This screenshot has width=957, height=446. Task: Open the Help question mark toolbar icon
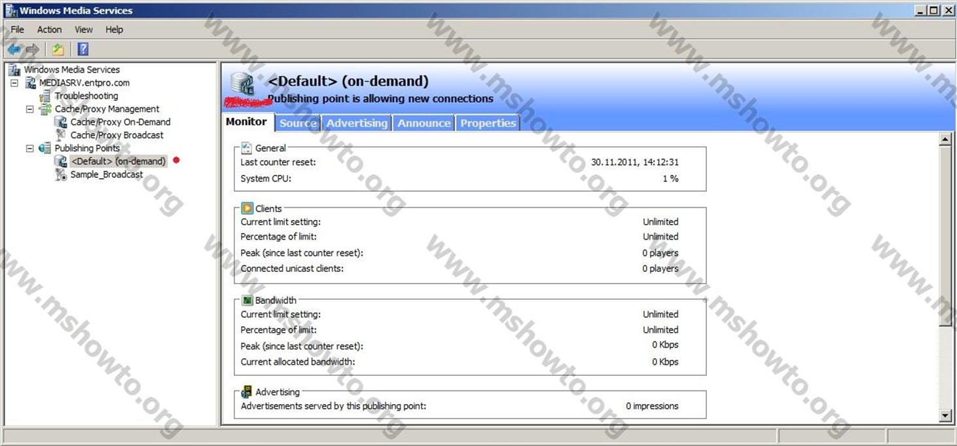(x=82, y=49)
